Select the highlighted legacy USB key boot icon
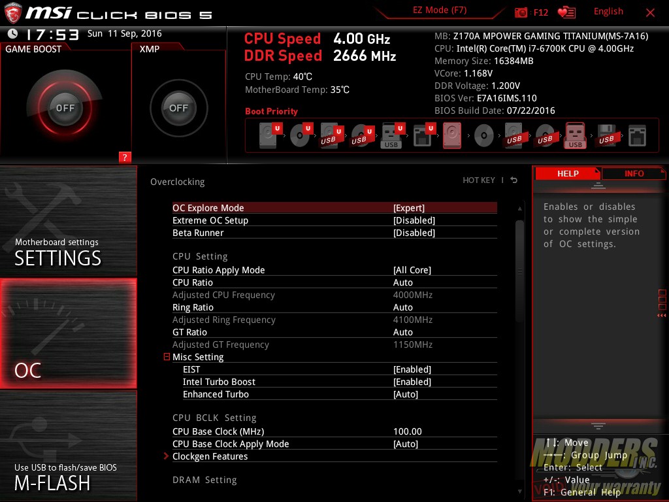Screen dimensions: 669x502 pos(575,135)
